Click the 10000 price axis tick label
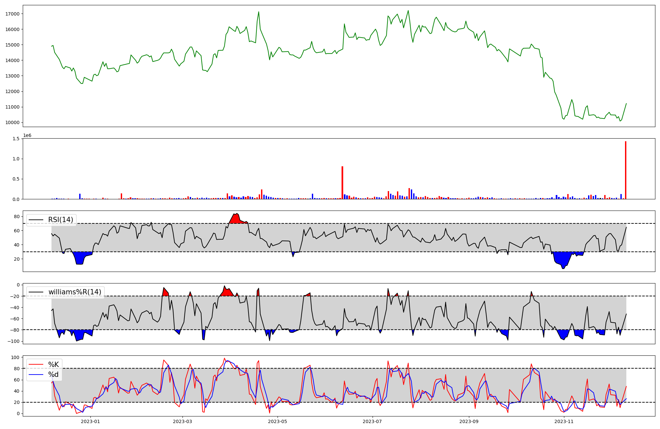660x429 pixels. tap(13, 123)
